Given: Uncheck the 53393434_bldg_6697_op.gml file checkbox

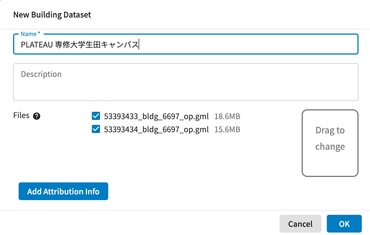Looking at the screenshot, I should pyautogui.click(x=96, y=129).
